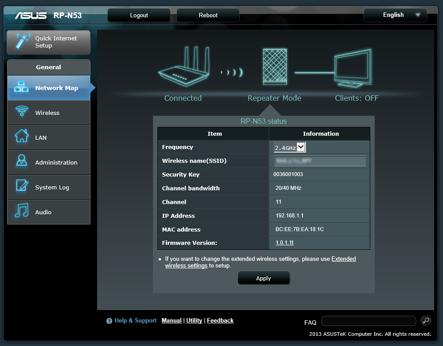Open the English language dropdown
The height and width of the screenshot is (346, 443).
coord(395,15)
